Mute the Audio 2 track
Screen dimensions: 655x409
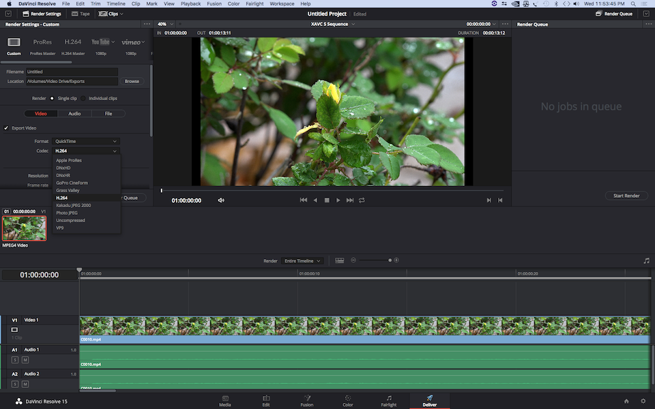[x=25, y=384]
